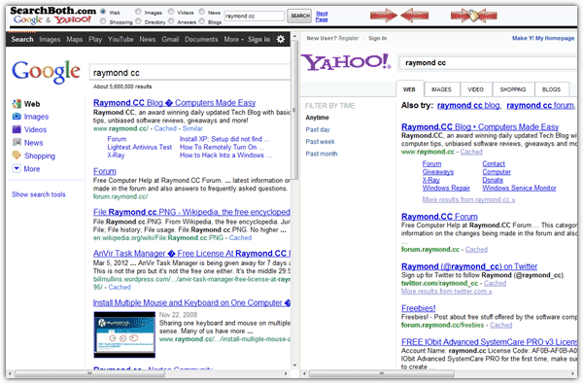Open Documents in Google top bar
This screenshot has width=583, height=383.
click(201, 39)
